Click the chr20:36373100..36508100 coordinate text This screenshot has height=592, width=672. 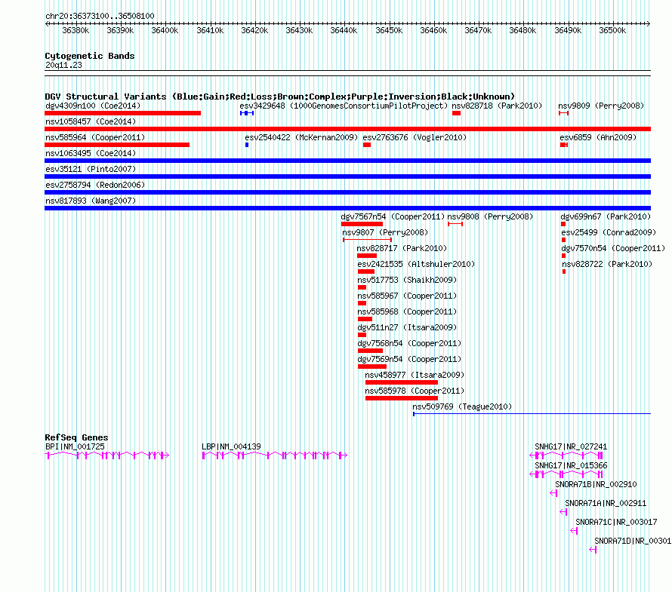pos(100,16)
